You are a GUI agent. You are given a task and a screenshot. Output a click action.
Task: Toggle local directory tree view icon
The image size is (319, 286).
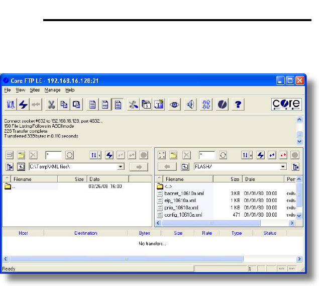(10, 167)
